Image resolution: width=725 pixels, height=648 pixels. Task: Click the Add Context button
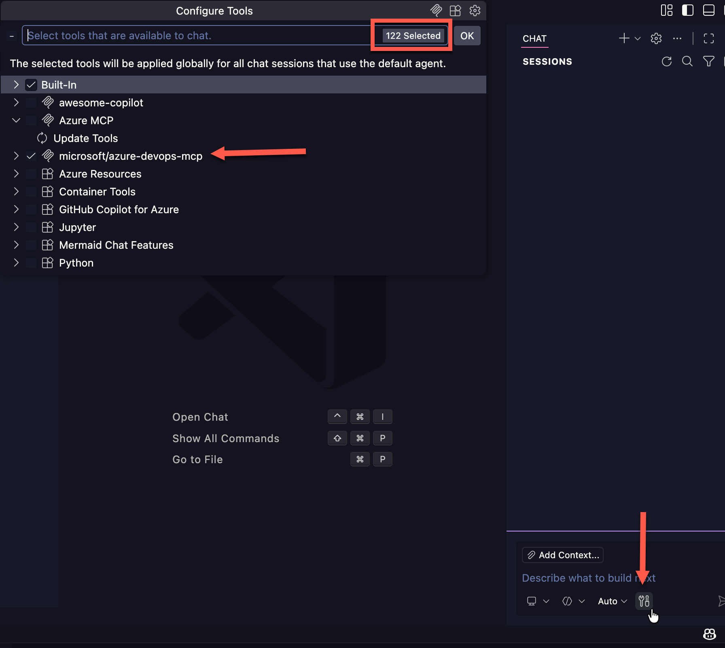point(563,555)
